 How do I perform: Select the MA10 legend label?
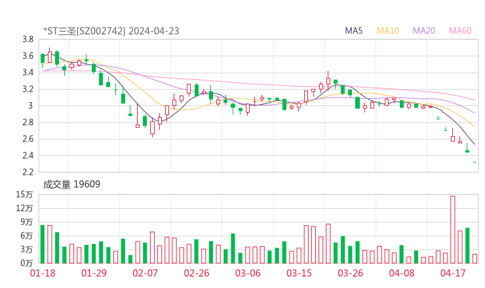click(x=387, y=31)
